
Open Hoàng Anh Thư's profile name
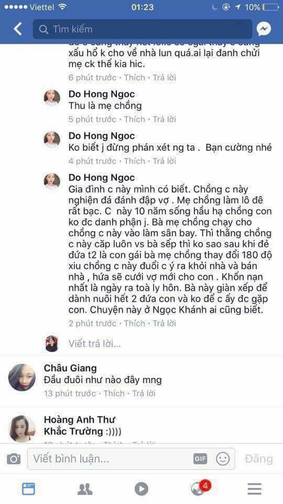click(x=80, y=419)
